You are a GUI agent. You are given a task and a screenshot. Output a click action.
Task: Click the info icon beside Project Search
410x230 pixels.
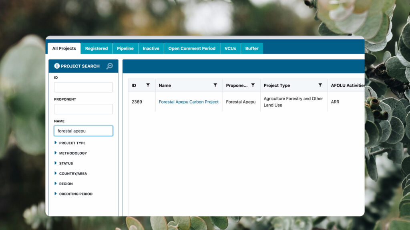[57, 66]
